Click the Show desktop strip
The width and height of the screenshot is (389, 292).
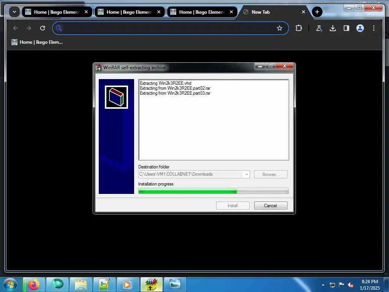click(x=386, y=284)
